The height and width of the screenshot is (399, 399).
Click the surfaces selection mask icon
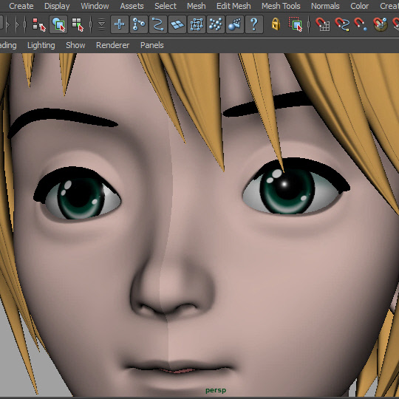pos(177,24)
